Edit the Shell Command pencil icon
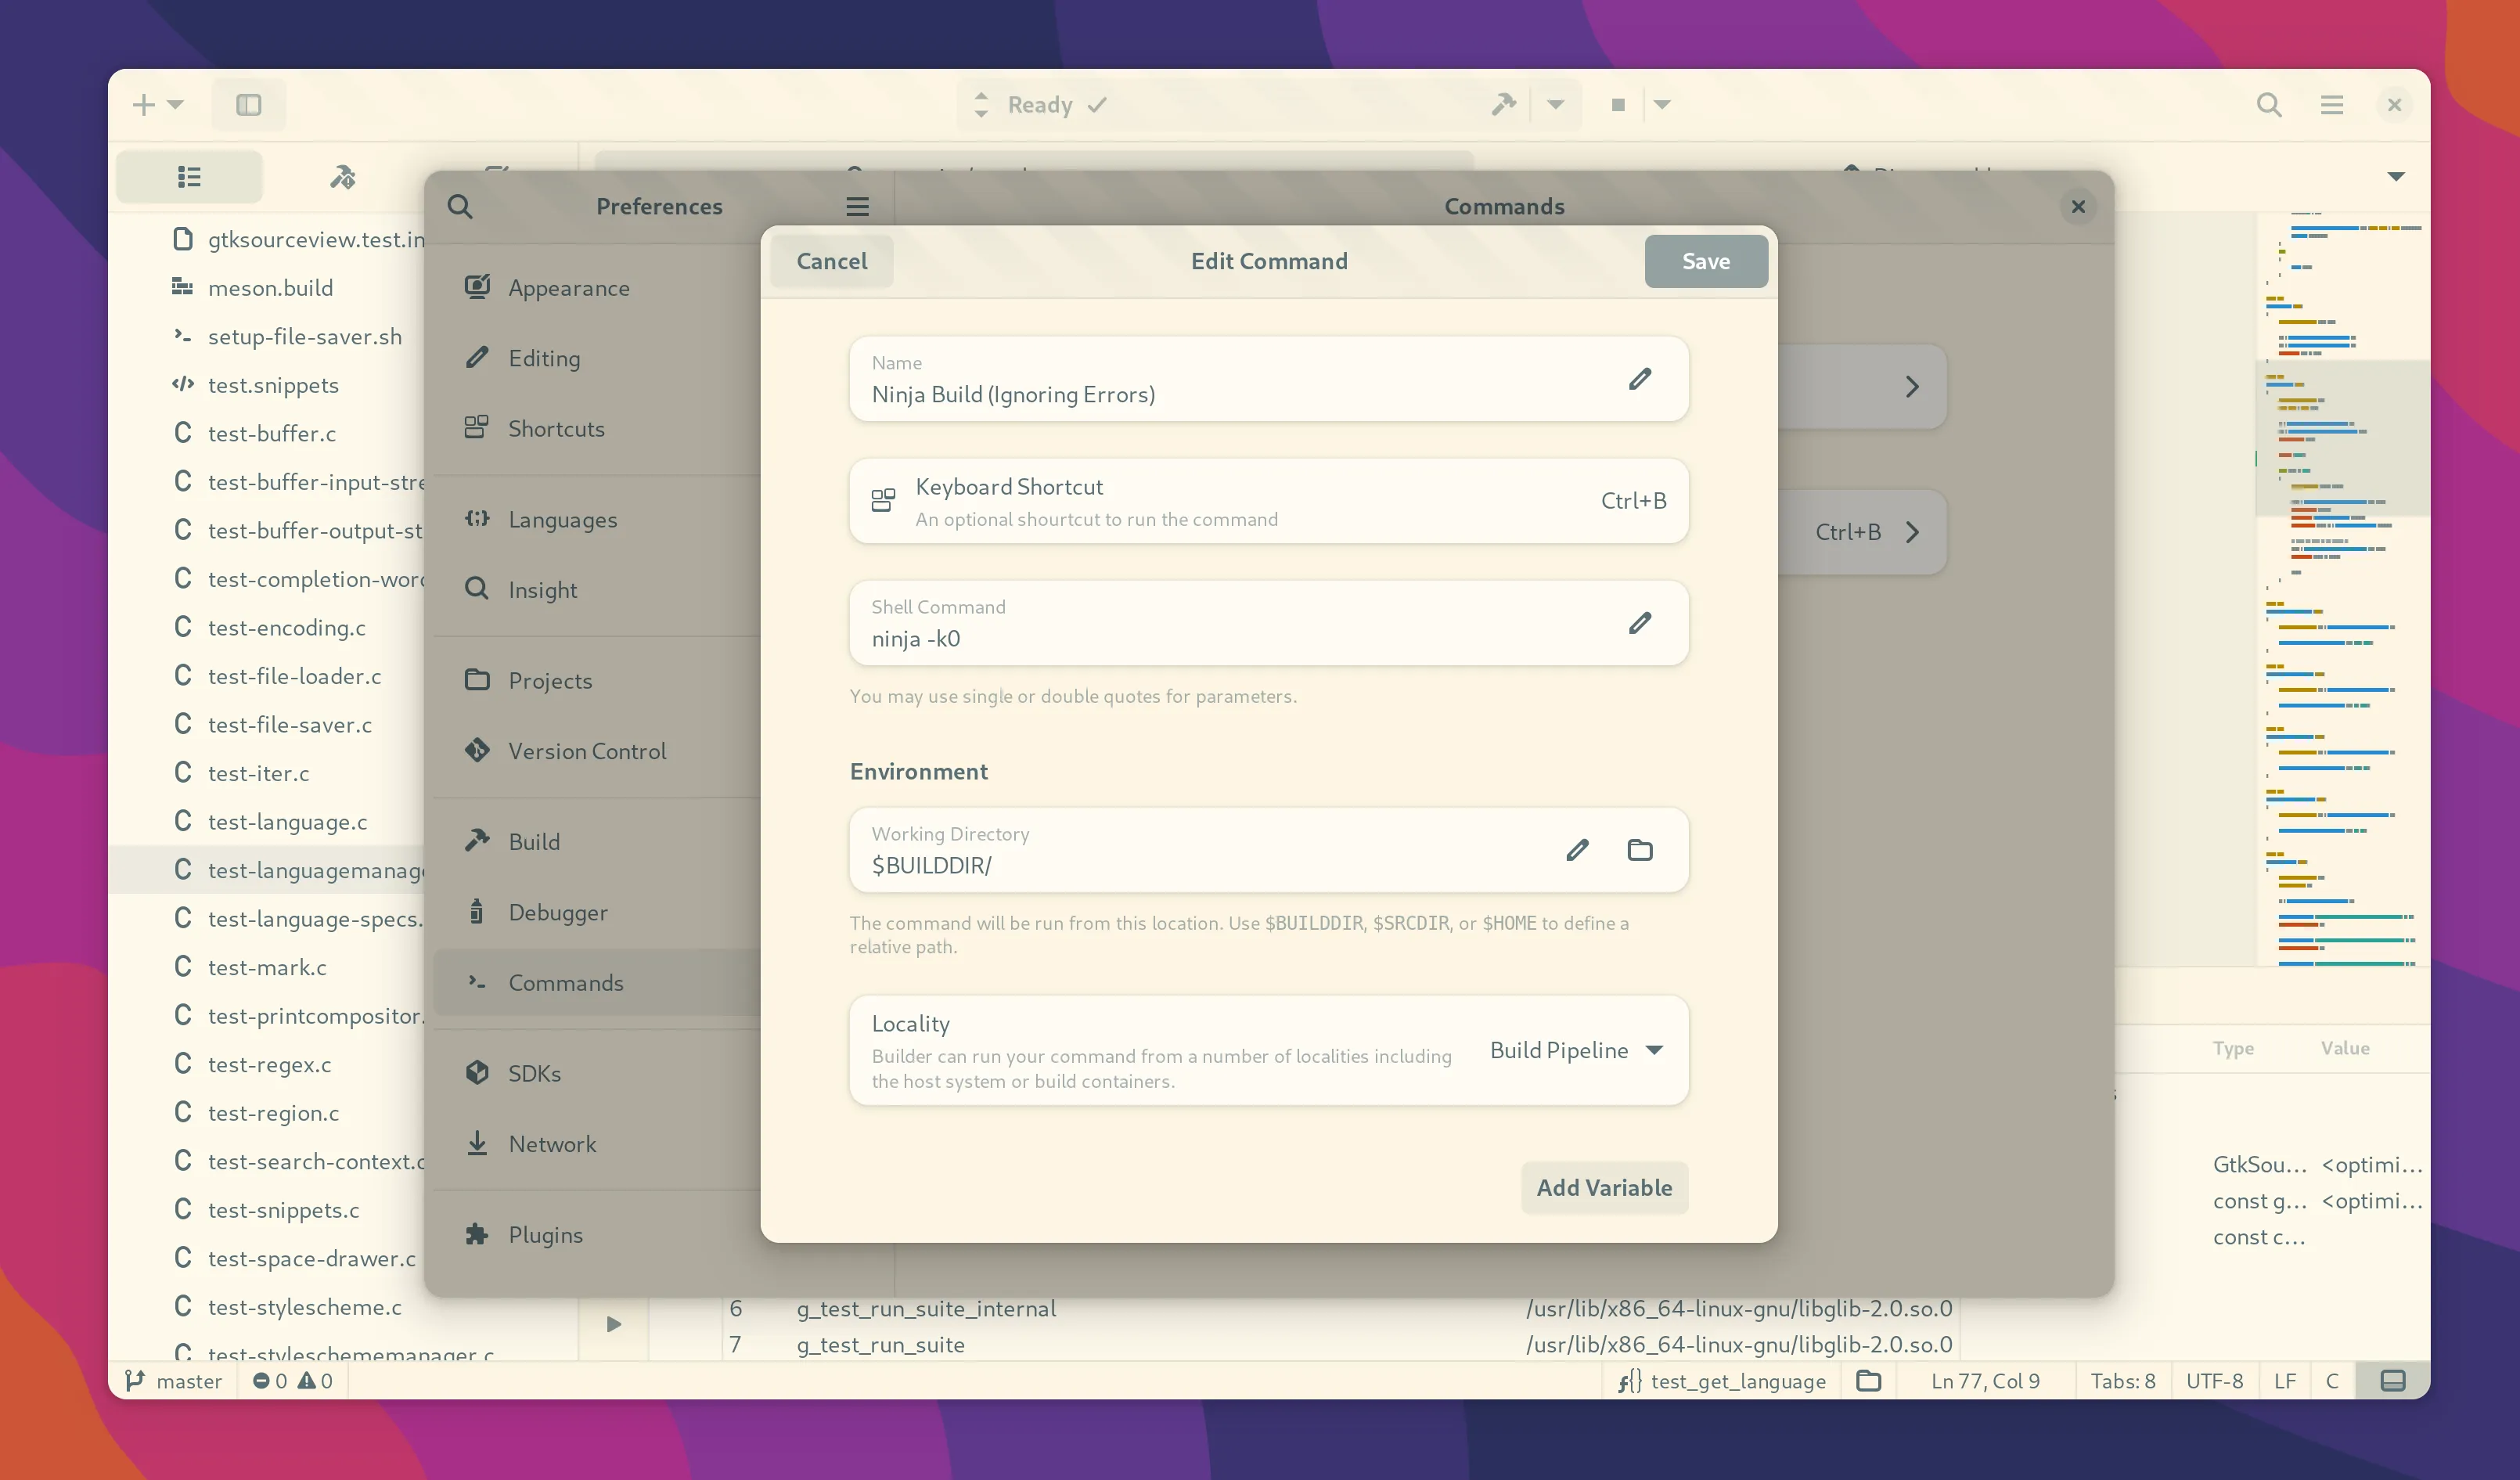Image resolution: width=2520 pixels, height=1480 pixels. click(x=1639, y=623)
